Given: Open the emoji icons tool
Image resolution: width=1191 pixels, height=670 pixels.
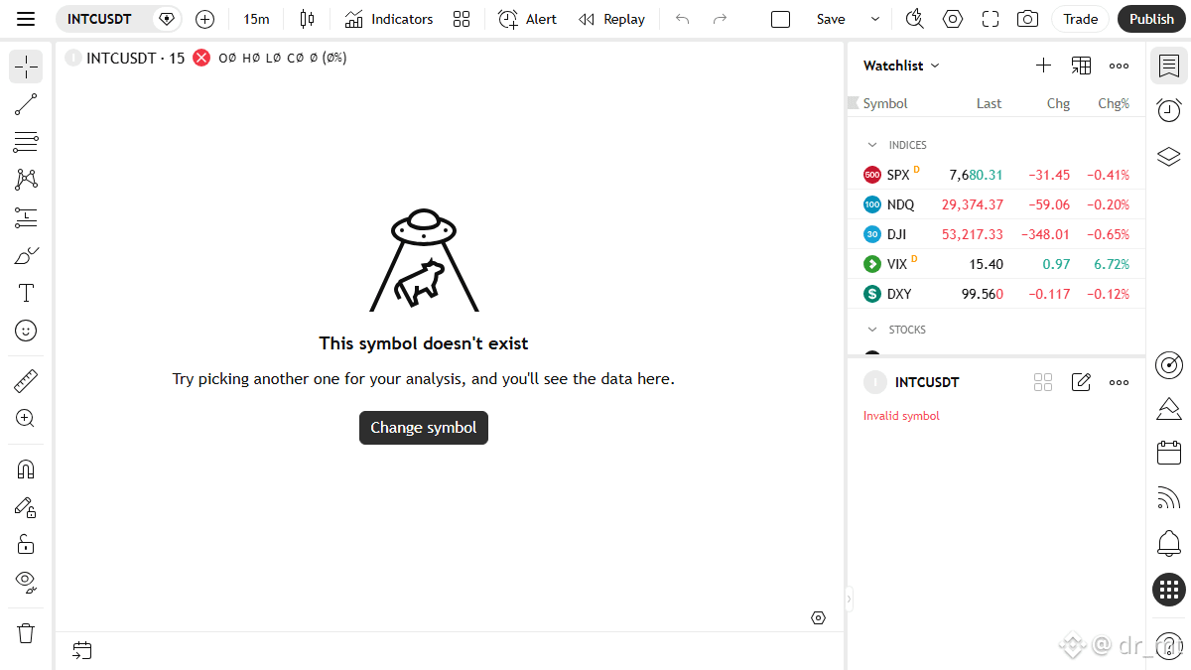Looking at the screenshot, I should pos(26,331).
